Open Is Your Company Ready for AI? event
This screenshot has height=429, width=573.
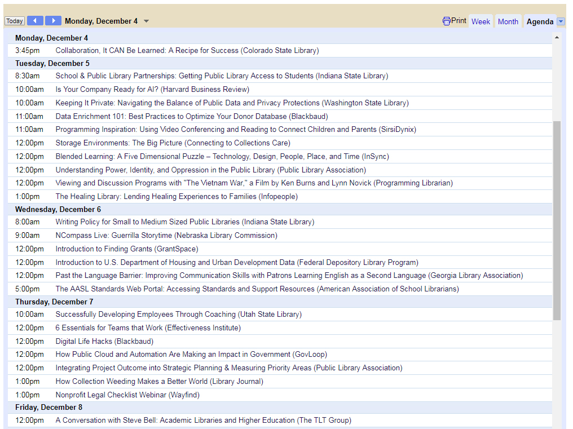pyautogui.click(x=152, y=90)
